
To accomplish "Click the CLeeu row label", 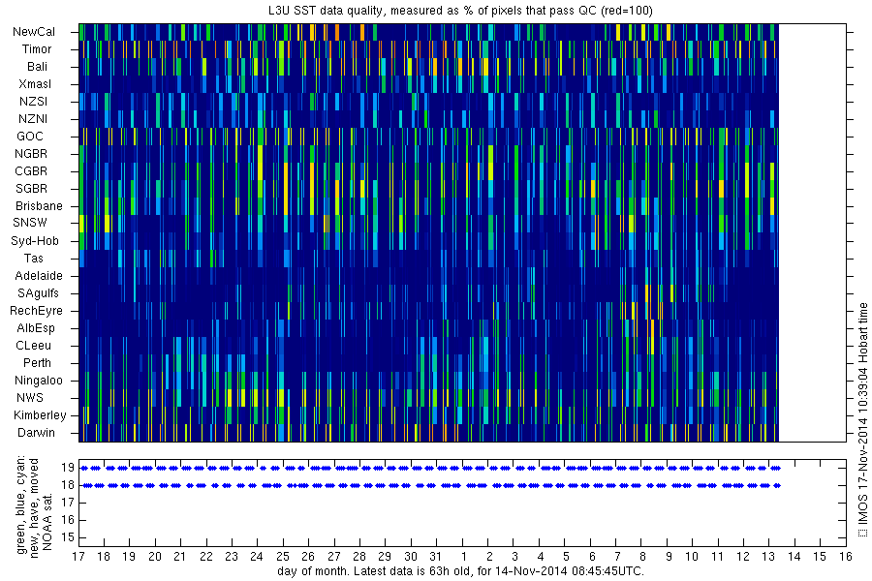I will [33, 346].
